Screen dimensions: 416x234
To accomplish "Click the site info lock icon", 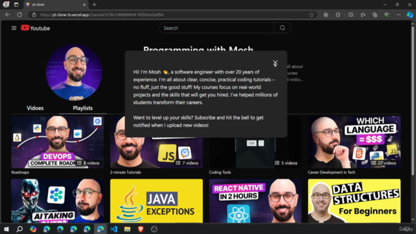I will tap(34, 15).
